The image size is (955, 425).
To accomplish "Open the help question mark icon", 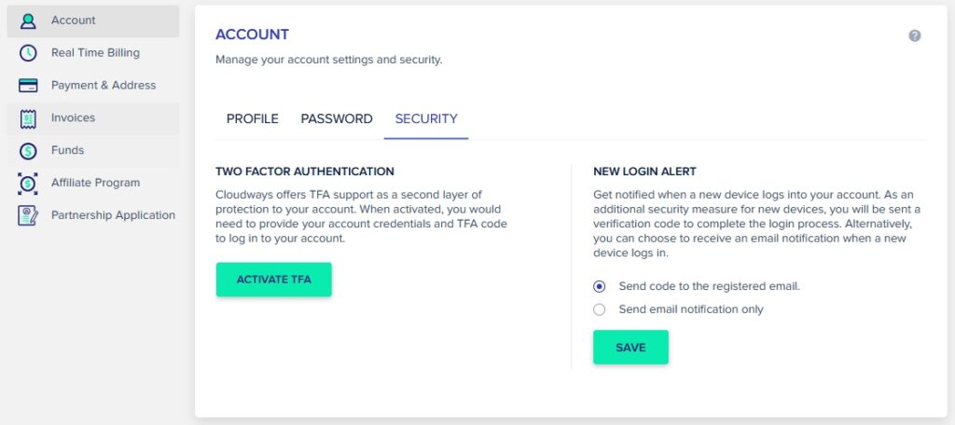I will pyautogui.click(x=915, y=35).
